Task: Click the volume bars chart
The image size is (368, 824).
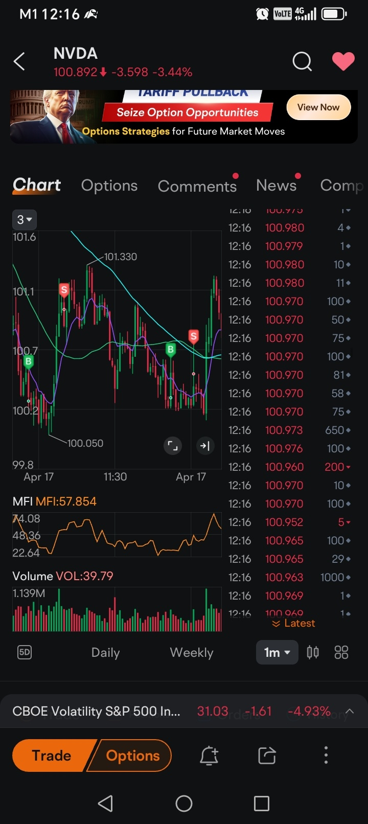Action: (x=117, y=609)
